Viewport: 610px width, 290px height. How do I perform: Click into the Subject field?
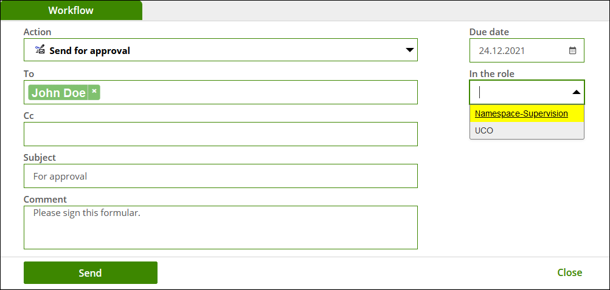coord(221,176)
